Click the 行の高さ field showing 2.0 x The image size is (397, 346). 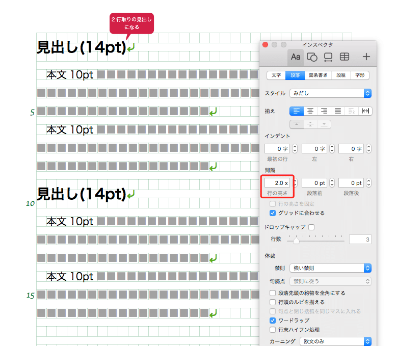pos(277,183)
